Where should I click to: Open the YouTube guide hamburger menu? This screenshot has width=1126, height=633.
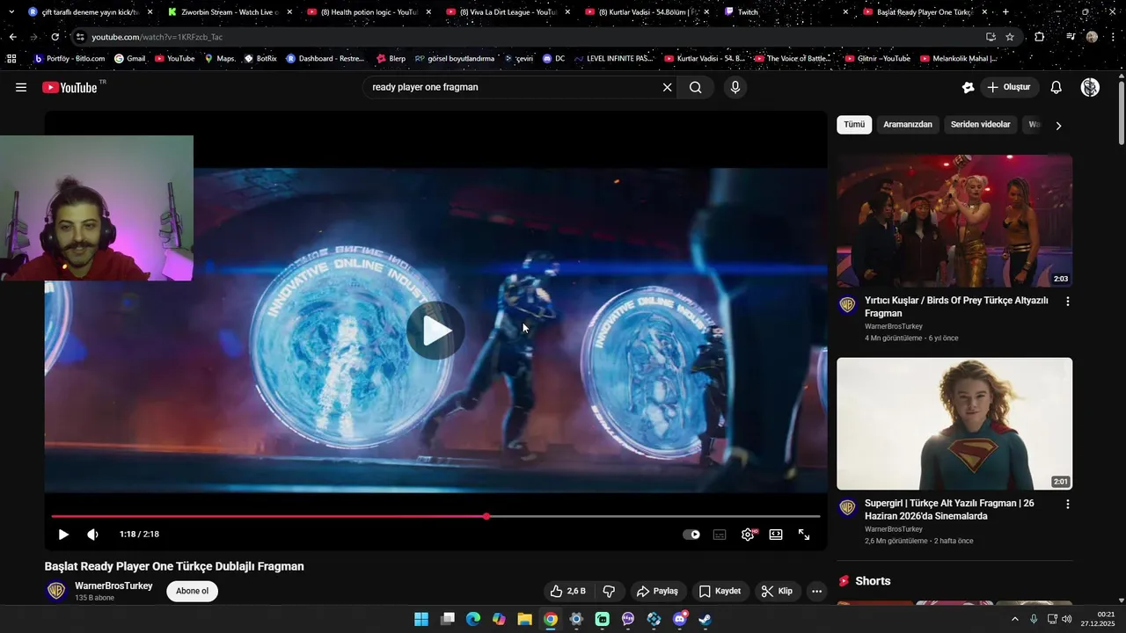click(21, 87)
